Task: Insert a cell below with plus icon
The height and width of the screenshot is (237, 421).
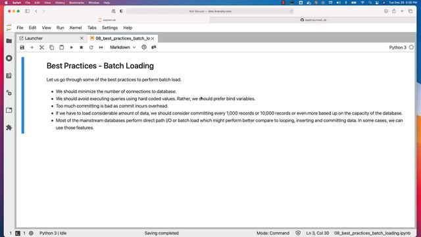Action: (x=32, y=47)
